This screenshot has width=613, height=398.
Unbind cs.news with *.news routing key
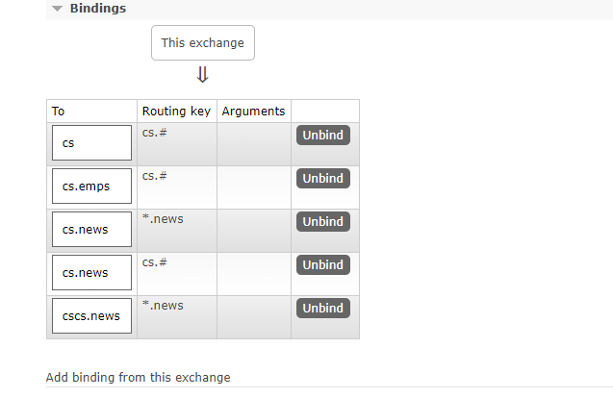(x=322, y=222)
